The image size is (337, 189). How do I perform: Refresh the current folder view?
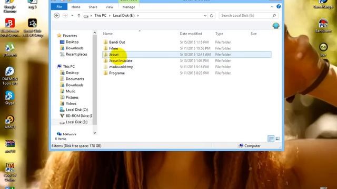click(212, 16)
